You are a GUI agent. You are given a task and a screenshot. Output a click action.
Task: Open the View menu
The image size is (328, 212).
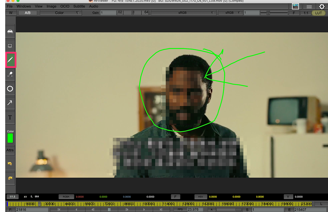pos(39,6)
